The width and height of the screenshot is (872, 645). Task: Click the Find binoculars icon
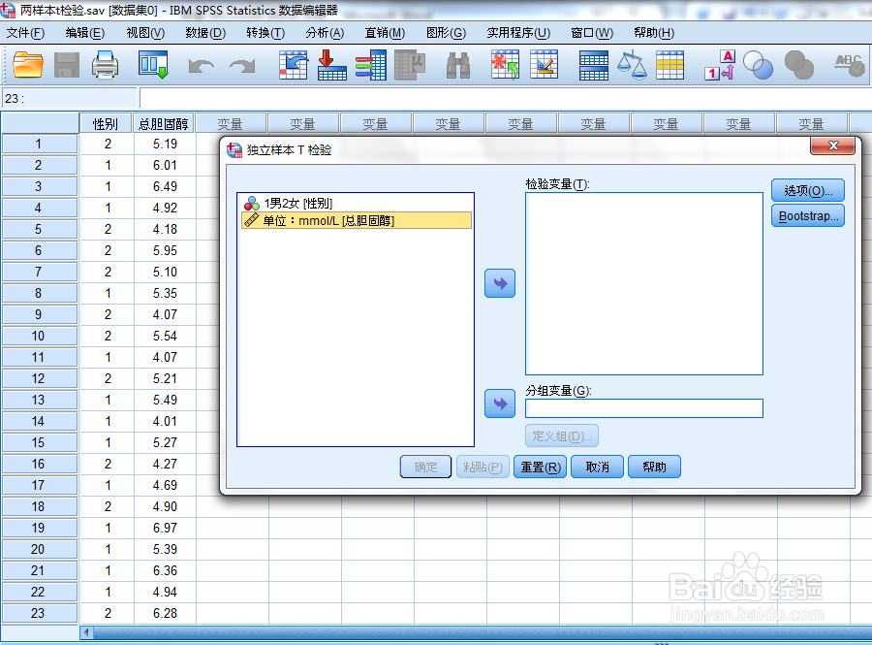458,65
